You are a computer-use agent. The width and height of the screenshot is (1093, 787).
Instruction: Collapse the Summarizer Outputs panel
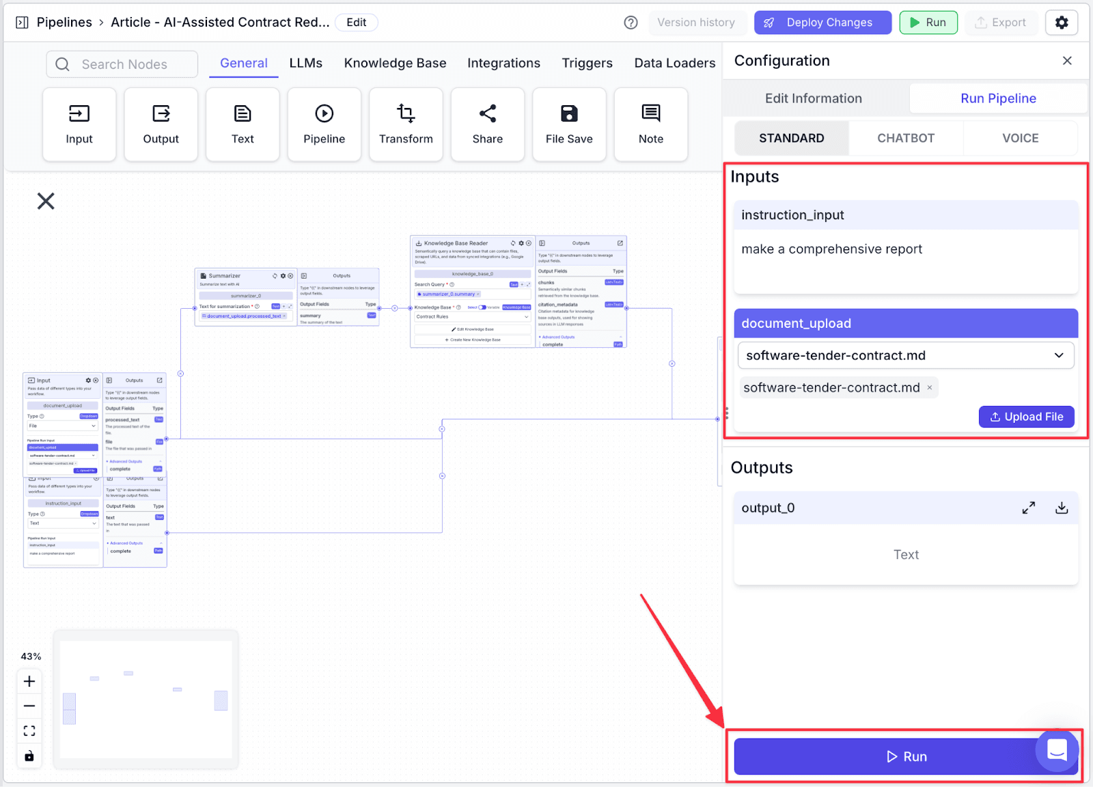click(x=304, y=276)
